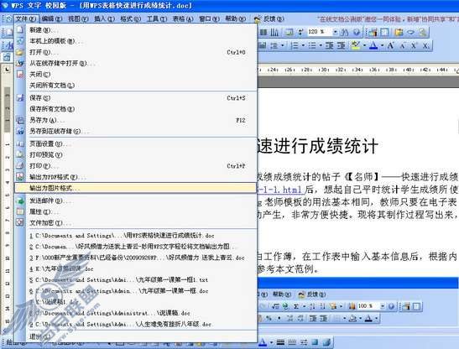This screenshot has width=459, height=349.
Task: Open recent file 说课稿.doc numbered 8
Action: pyautogui.click(x=136, y=313)
